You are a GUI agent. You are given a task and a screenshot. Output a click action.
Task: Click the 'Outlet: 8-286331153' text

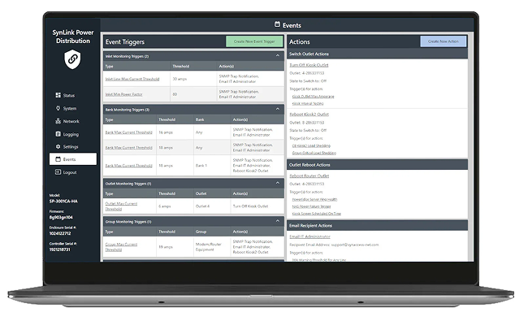[x=307, y=123]
